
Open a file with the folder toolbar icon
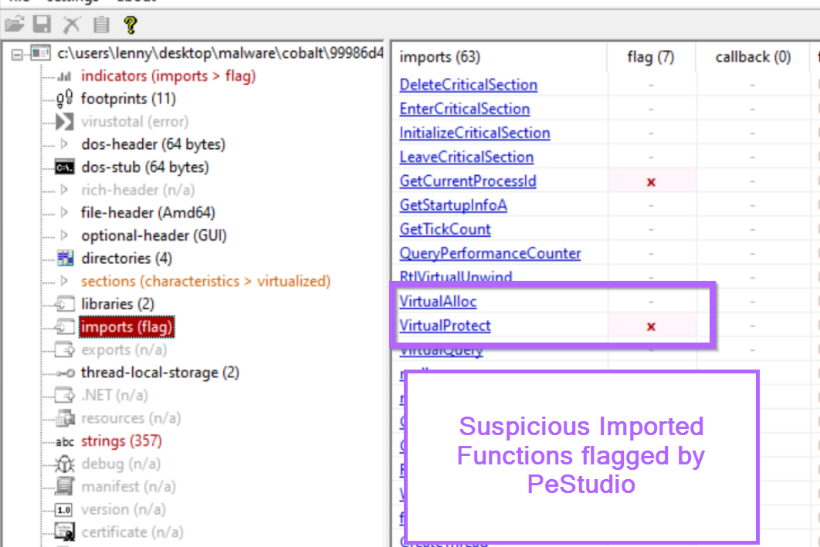point(15,24)
